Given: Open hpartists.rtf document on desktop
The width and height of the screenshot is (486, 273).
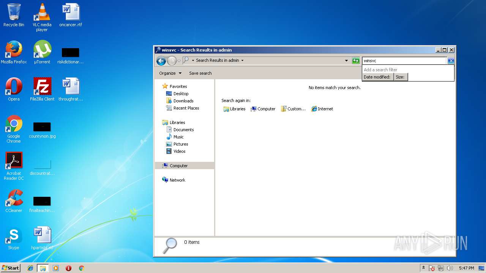Looking at the screenshot, I should (x=42, y=238).
